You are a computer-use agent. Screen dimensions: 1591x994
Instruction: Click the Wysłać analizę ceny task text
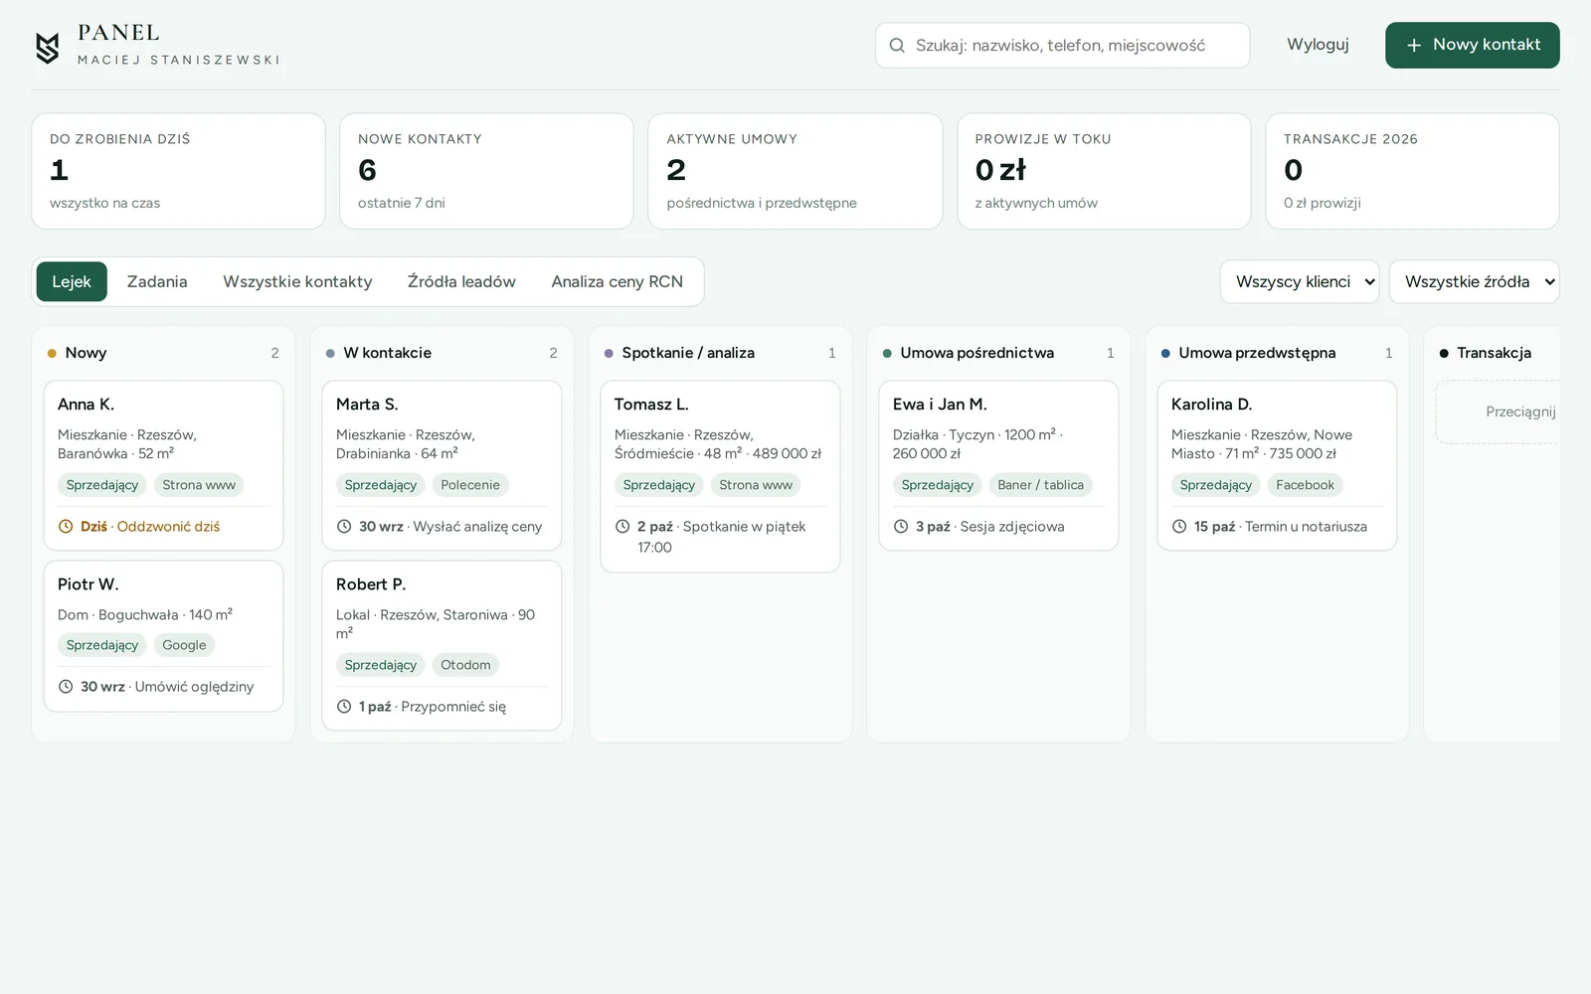477,527
